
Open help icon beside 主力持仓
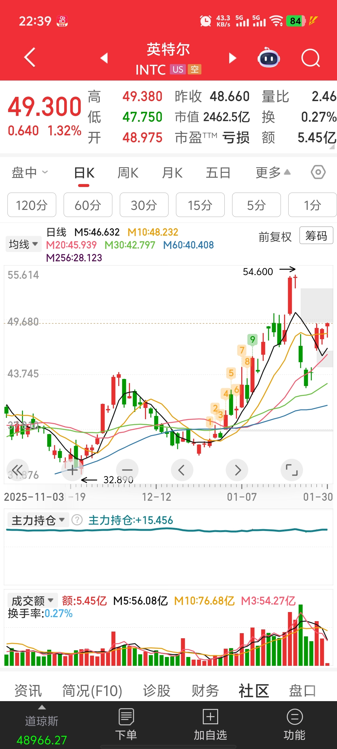(77, 520)
